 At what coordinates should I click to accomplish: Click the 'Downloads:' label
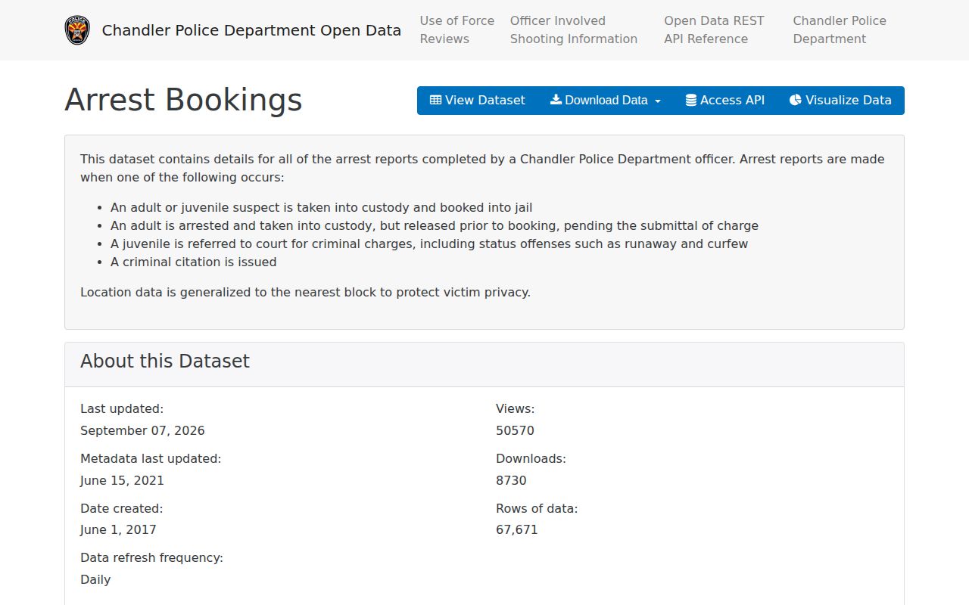click(531, 459)
